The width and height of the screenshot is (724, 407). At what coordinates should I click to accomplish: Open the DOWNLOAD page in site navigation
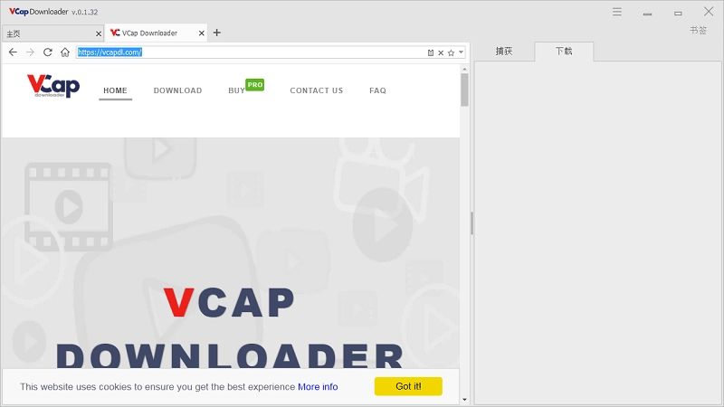tap(177, 90)
